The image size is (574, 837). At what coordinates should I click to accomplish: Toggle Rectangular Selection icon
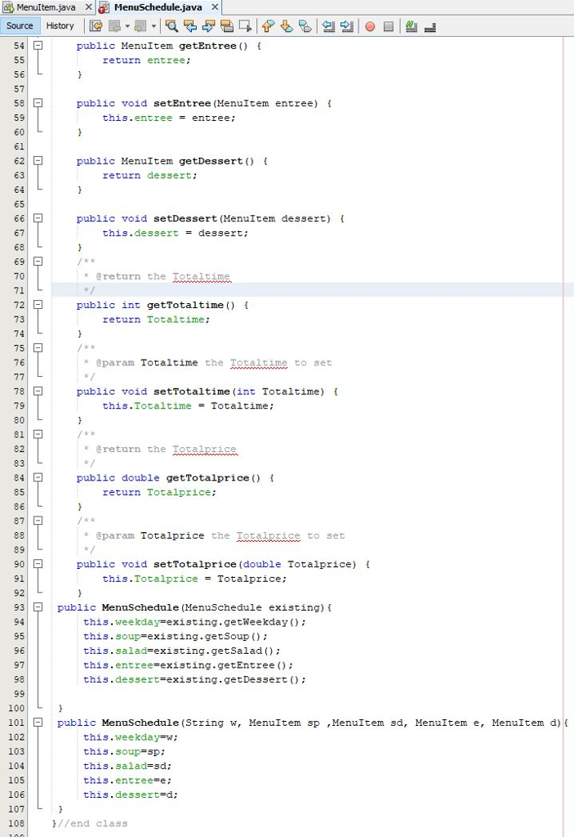[x=245, y=26]
